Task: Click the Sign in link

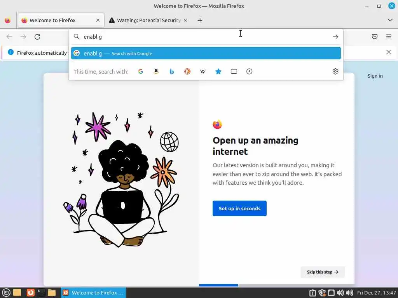Action: (375, 76)
